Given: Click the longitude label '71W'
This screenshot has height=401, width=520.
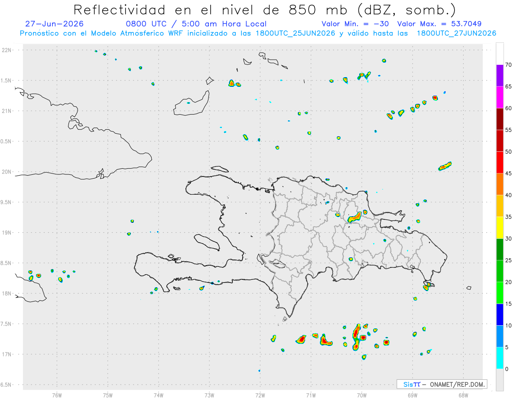Looking at the screenshot, I should point(311,395).
